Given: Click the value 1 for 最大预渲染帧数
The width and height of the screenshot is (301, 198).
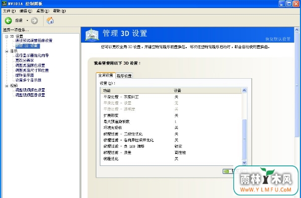Looking at the screenshot, I should (176, 122).
